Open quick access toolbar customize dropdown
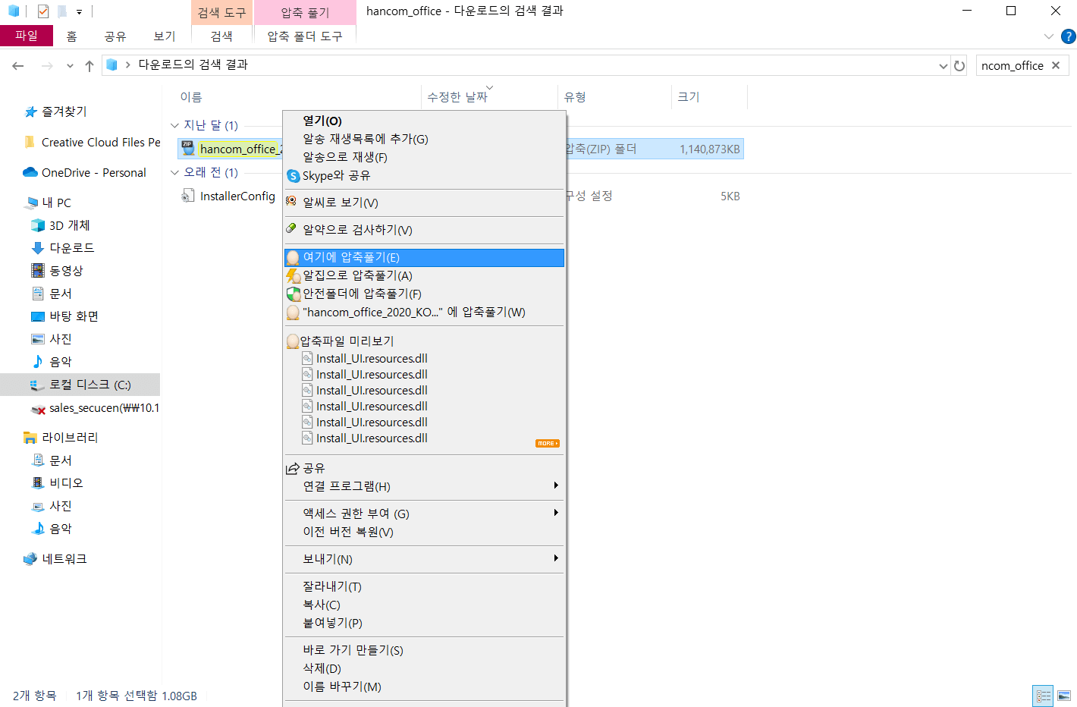This screenshot has height=707, width=1077. pos(79,12)
